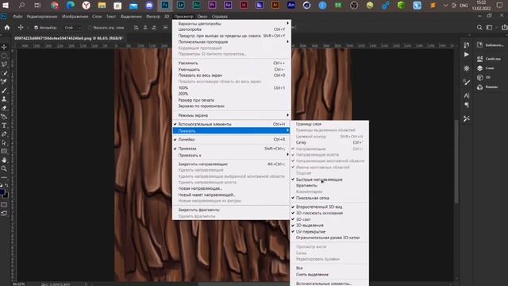The height and width of the screenshot is (286, 508).
Task: Expand Привязать к submenu
Action: click(231, 155)
